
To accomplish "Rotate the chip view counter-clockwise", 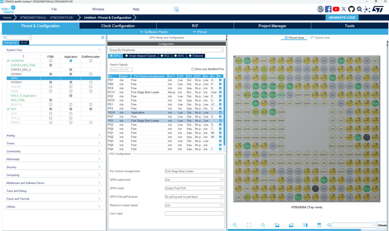I will (x=291, y=225).
